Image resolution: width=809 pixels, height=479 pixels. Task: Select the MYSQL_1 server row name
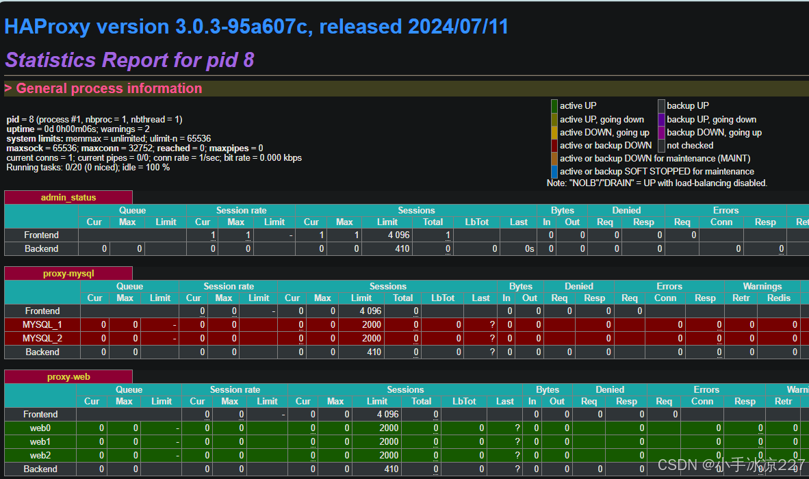pyautogui.click(x=42, y=325)
